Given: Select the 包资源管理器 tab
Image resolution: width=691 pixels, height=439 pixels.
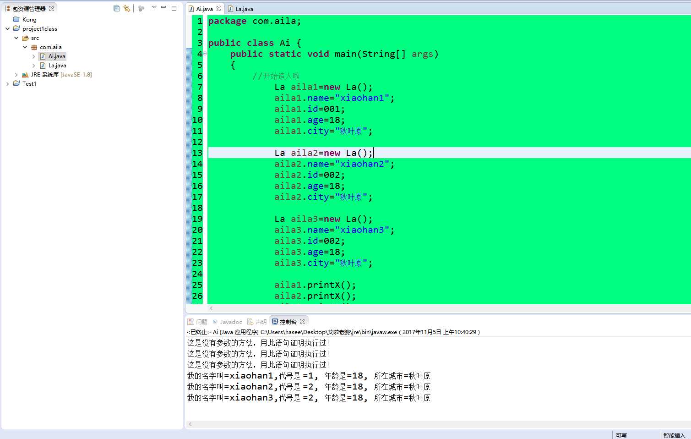Looking at the screenshot, I should coord(29,9).
